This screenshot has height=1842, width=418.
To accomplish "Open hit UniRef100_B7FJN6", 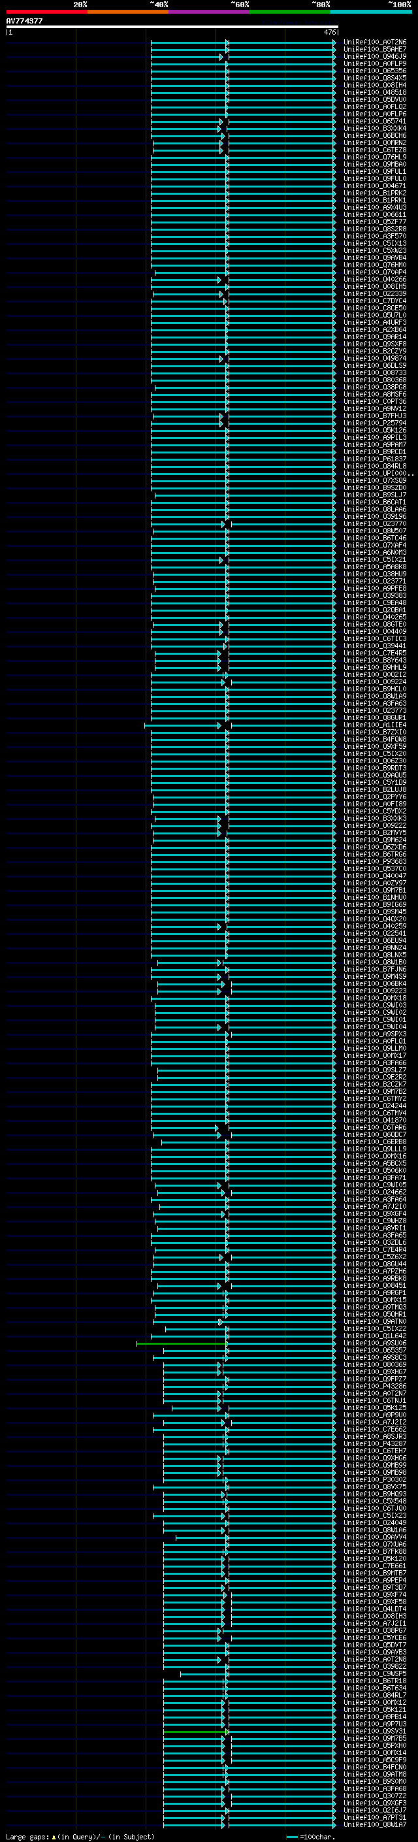I will [x=375, y=970].
